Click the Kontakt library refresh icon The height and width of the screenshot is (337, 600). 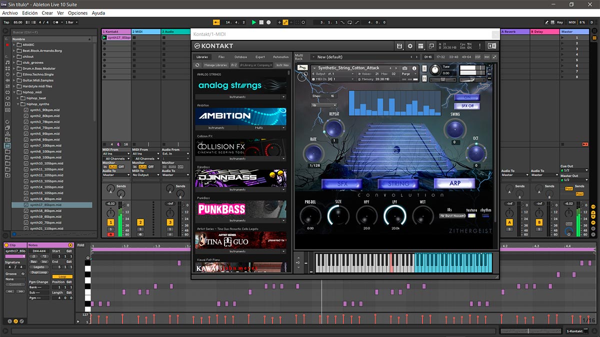[x=197, y=65]
